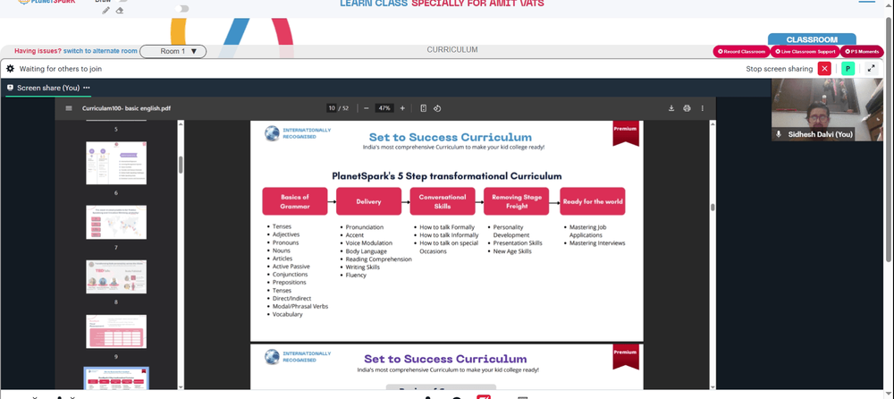Enter fullscreen with the expand arrows icon
The height and width of the screenshot is (399, 894).
tap(871, 69)
